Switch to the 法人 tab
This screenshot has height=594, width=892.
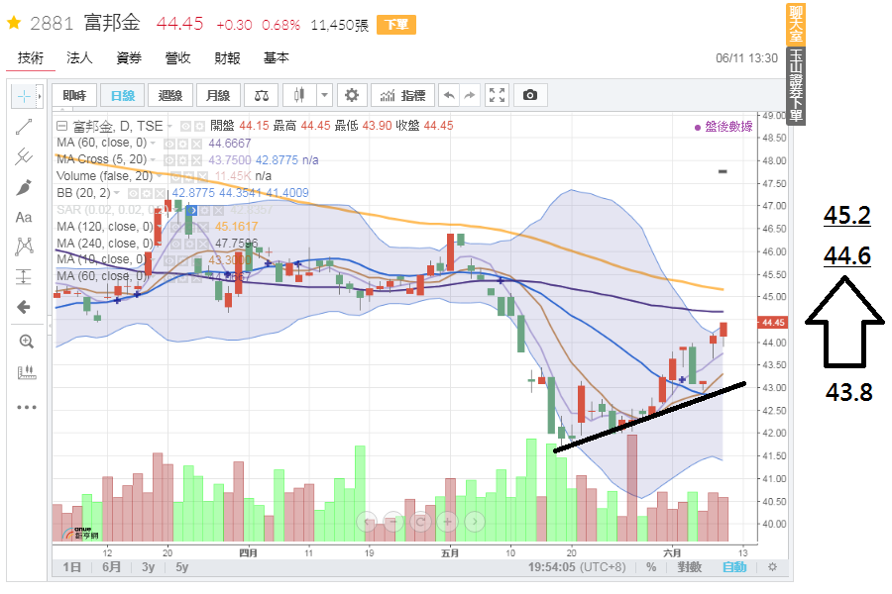(79, 58)
